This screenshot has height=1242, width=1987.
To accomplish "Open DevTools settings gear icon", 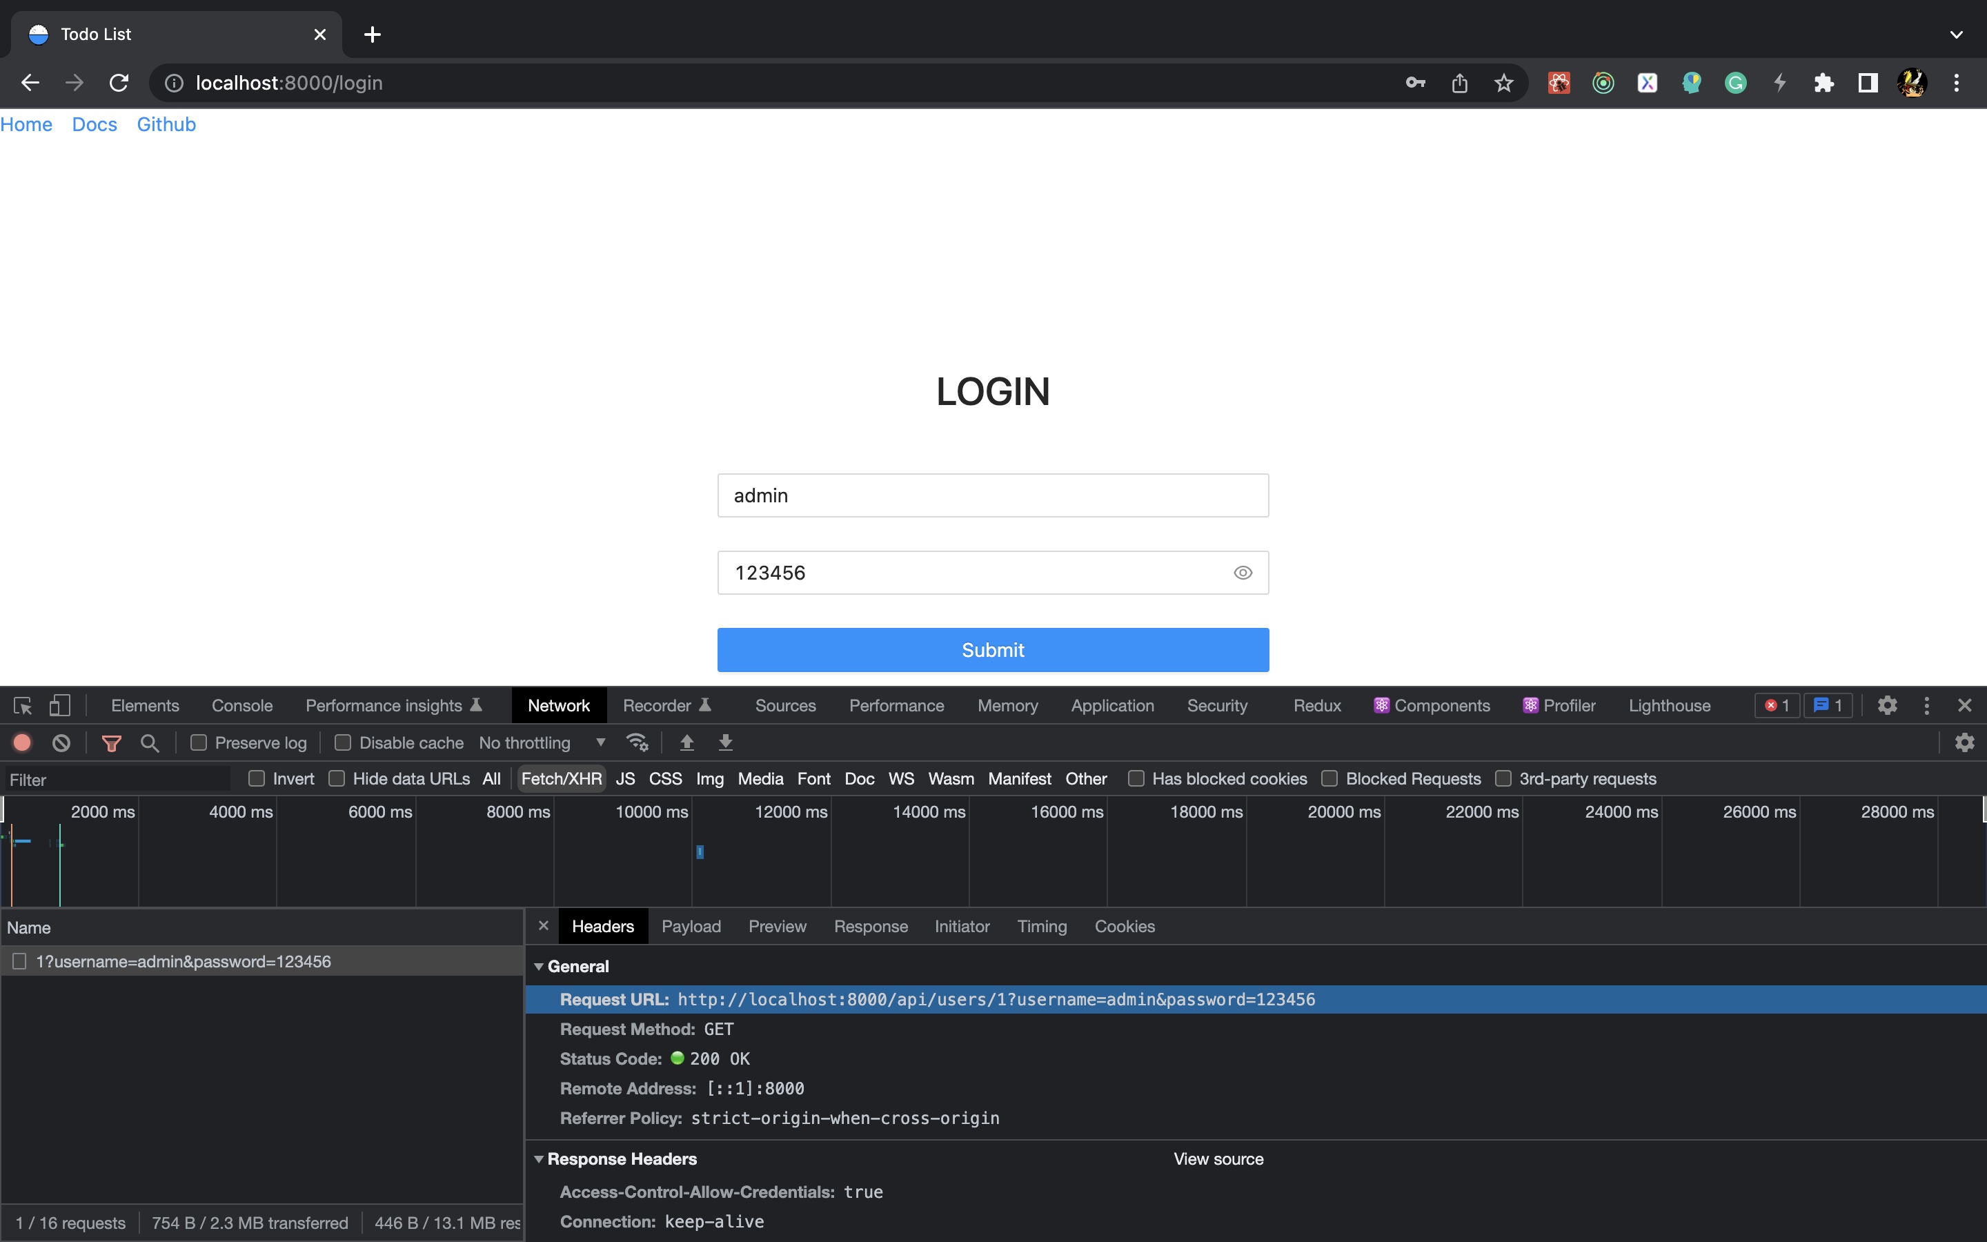I will coord(1887,706).
